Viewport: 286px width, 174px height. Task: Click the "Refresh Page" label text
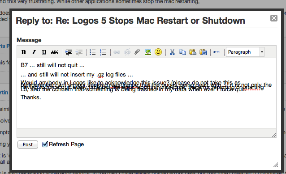tap(66, 144)
